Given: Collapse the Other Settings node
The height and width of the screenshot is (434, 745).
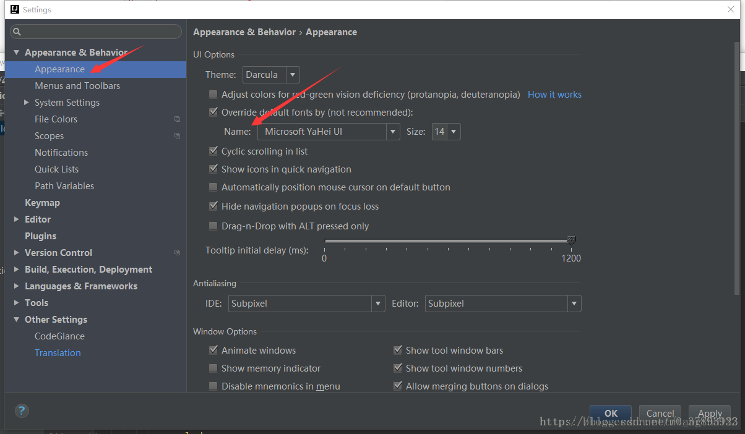Looking at the screenshot, I should [x=17, y=320].
